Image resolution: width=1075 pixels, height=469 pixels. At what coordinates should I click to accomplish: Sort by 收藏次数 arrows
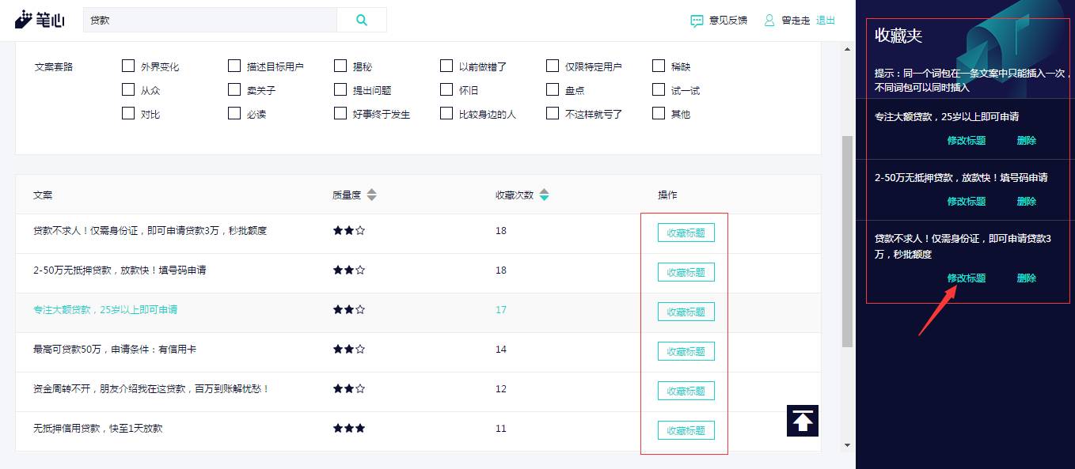544,195
